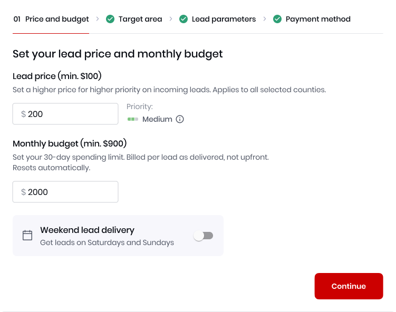Click the calendar icon beside Weekend lead delivery
The width and height of the screenshot is (396, 312).
click(27, 235)
